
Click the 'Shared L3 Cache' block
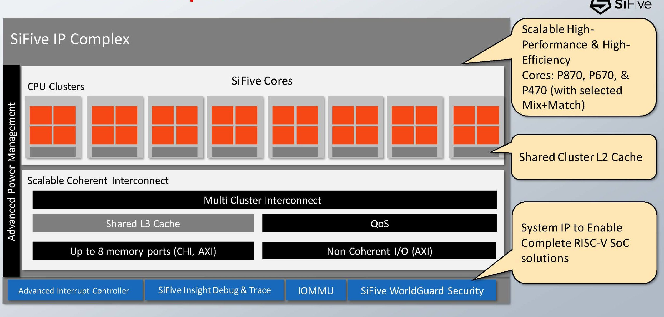(x=143, y=223)
